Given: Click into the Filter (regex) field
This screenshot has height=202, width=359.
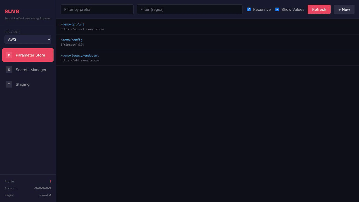Looking at the screenshot, I should 190,9.
